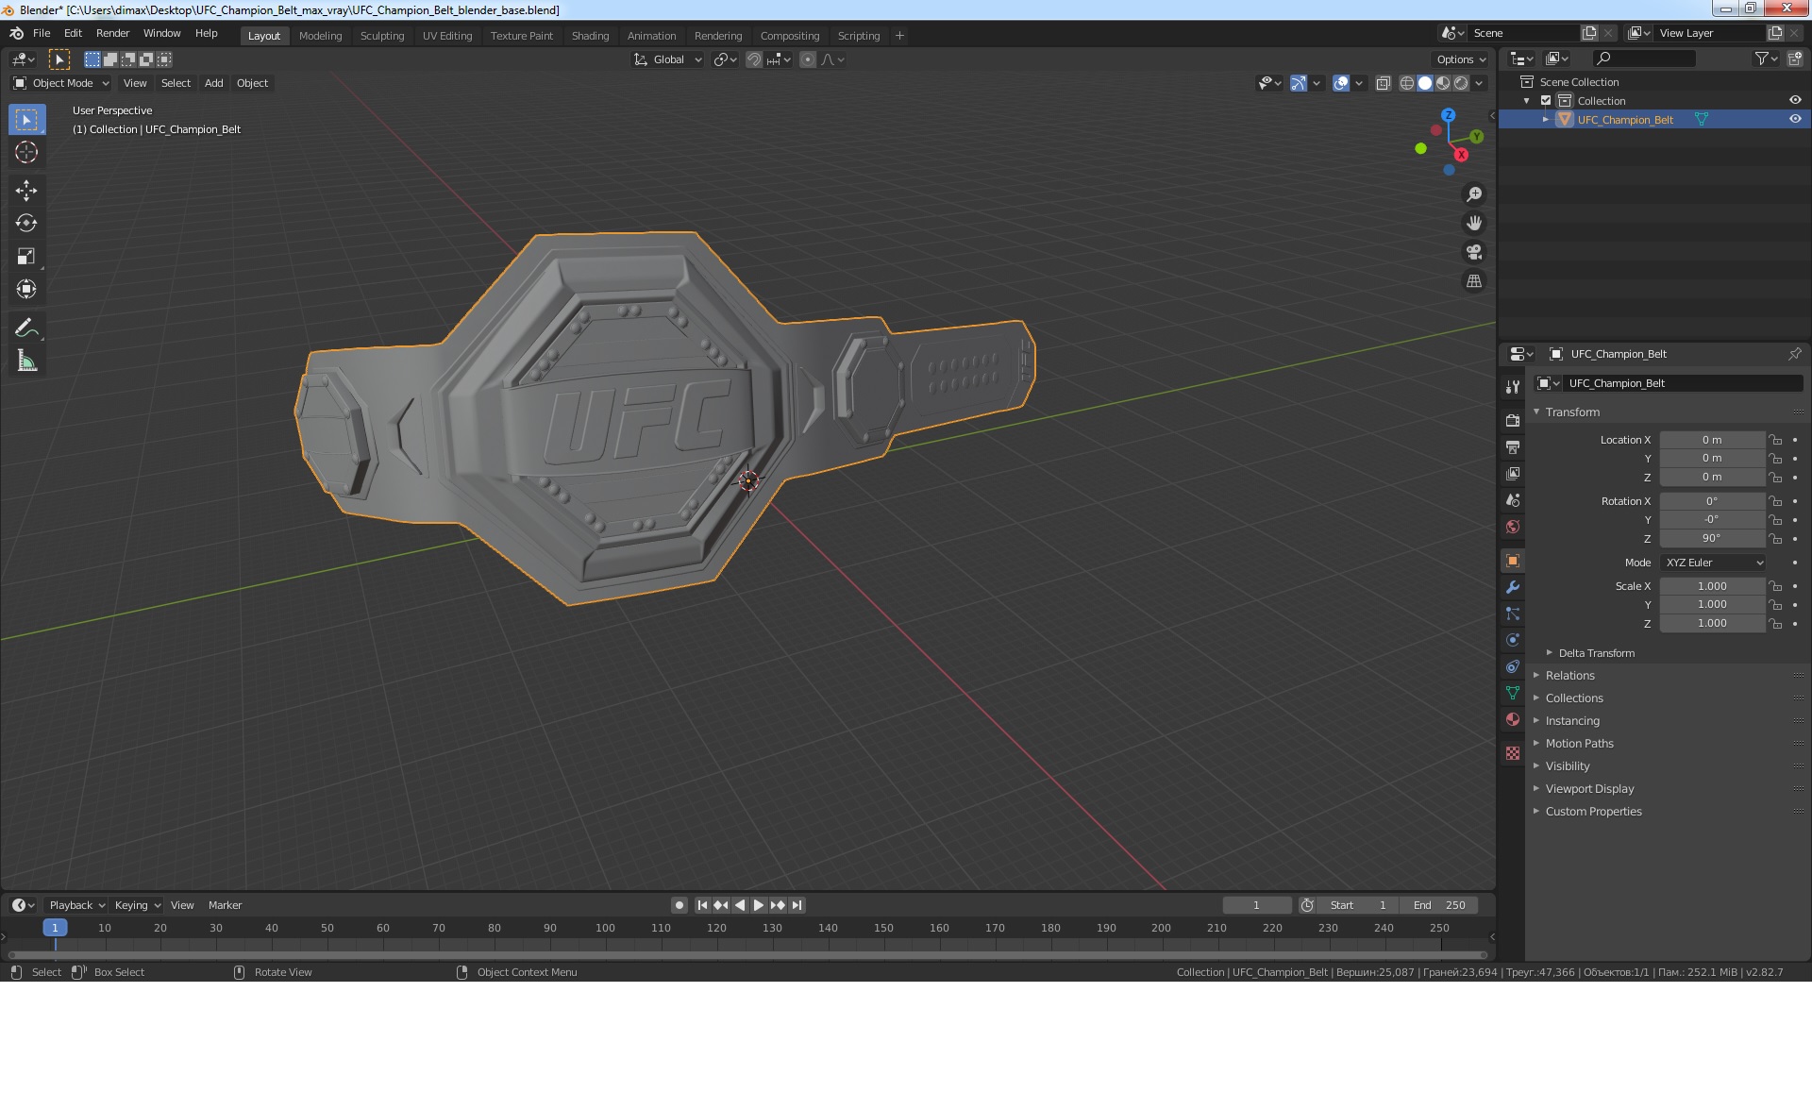The width and height of the screenshot is (1812, 1093).
Task: Select the Move tool in toolbar
Action: pos(25,189)
